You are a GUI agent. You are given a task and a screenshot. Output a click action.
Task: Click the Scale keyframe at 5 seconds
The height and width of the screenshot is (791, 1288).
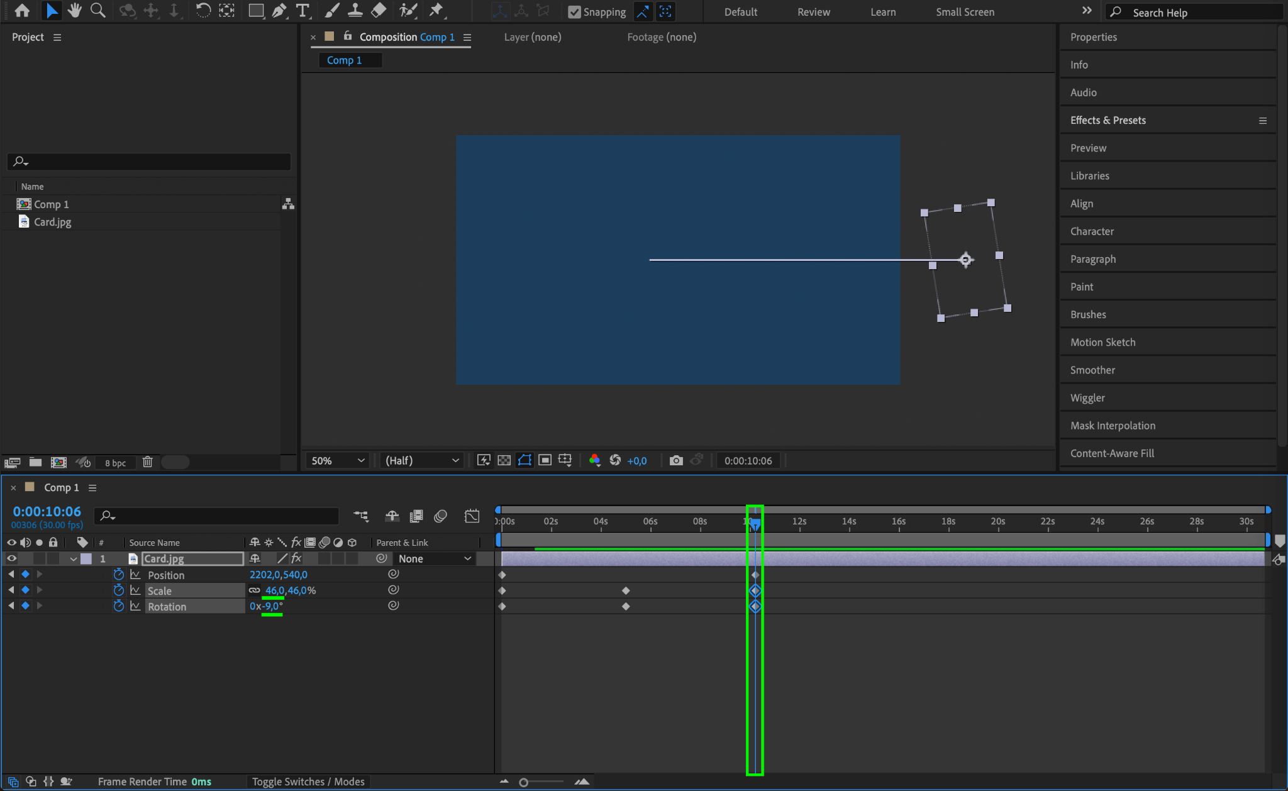click(625, 590)
